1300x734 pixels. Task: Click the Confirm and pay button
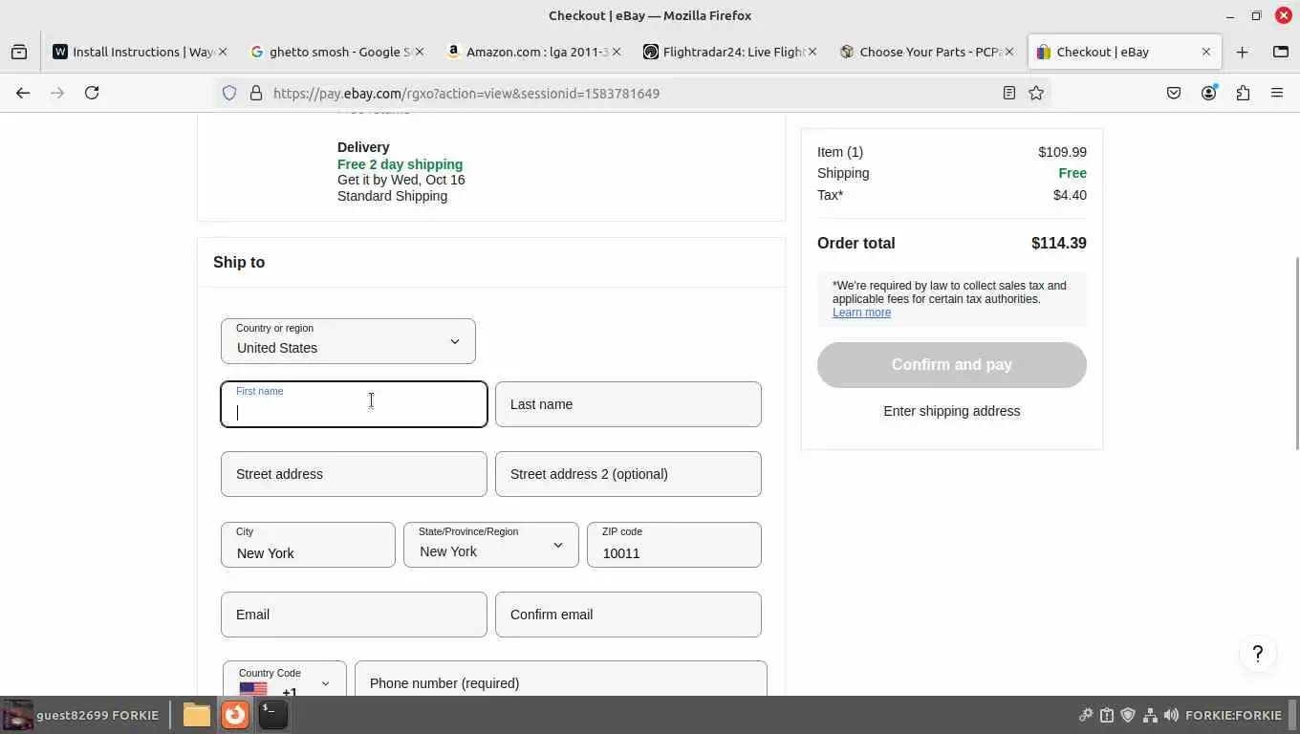pyautogui.click(x=952, y=365)
